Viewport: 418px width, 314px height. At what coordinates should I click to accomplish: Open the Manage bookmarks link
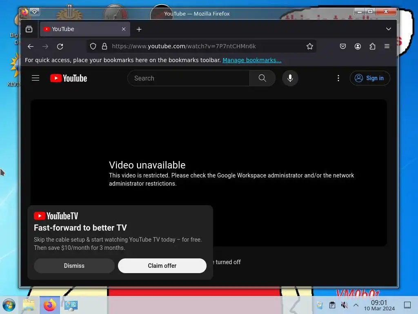pos(252,60)
